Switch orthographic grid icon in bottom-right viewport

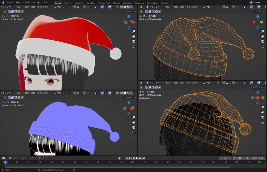263,122
